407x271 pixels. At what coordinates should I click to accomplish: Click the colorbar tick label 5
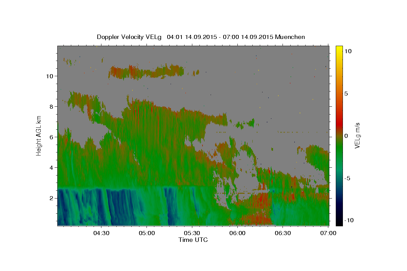pyautogui.click(x=346, y=93)
